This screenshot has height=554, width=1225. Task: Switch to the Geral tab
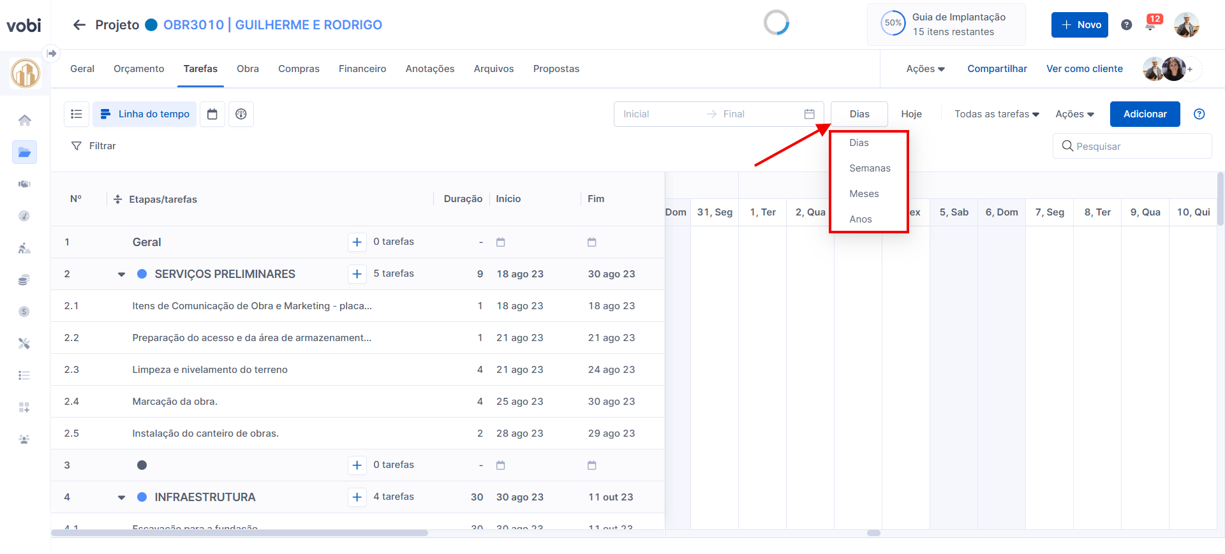click(x=82, y=69)
